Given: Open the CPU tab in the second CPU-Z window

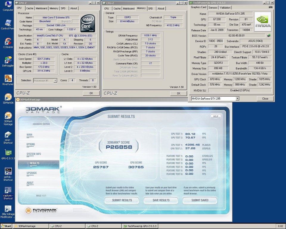Looking at the screenshot, I should click(x=107, y=9).
